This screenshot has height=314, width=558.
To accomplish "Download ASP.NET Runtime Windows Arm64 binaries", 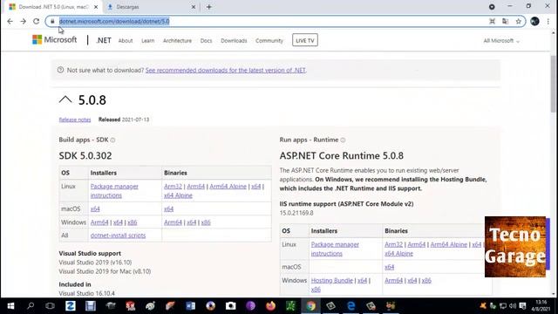I will [393, 281].
